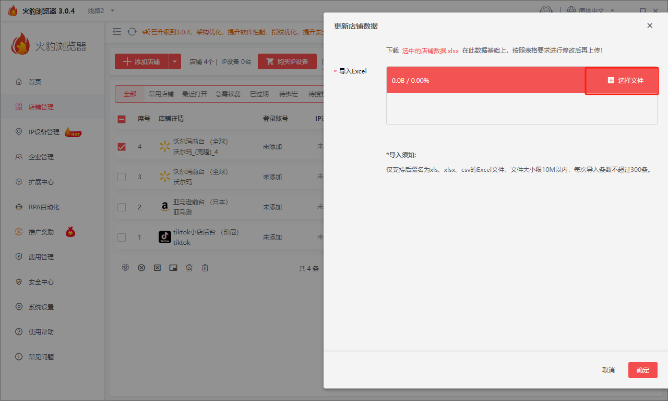Download the 选中的店铺数据.xlsx link

tap(430, 51)
